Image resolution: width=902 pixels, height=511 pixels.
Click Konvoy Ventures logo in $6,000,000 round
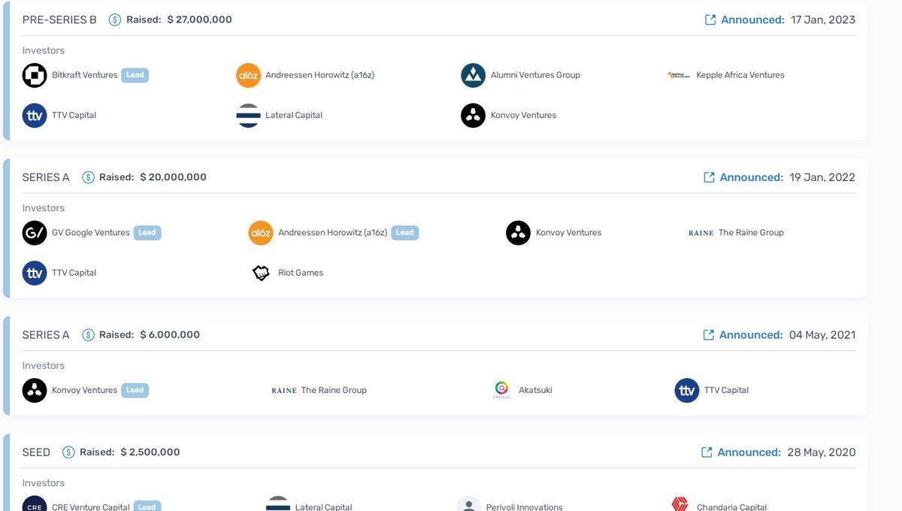coord(35,391)
